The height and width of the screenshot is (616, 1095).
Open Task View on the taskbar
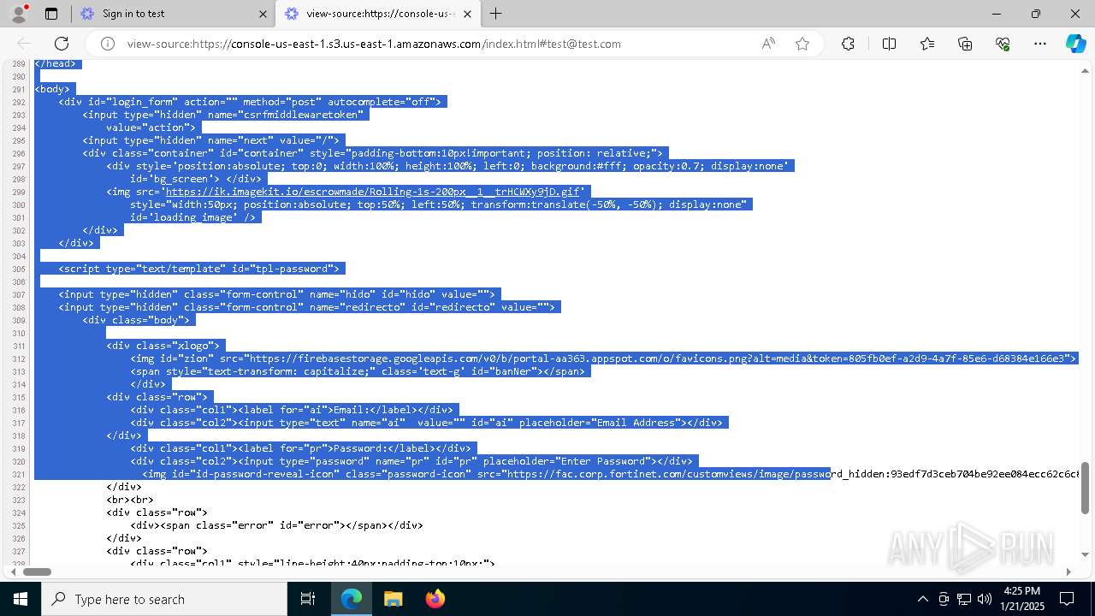point(308,599)
